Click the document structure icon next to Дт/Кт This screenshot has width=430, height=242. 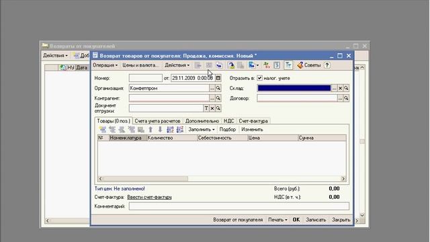point(277,65)
